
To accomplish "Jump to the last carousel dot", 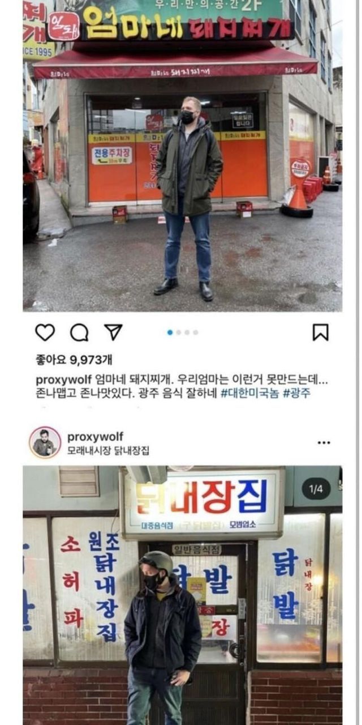I will point(195,332).
